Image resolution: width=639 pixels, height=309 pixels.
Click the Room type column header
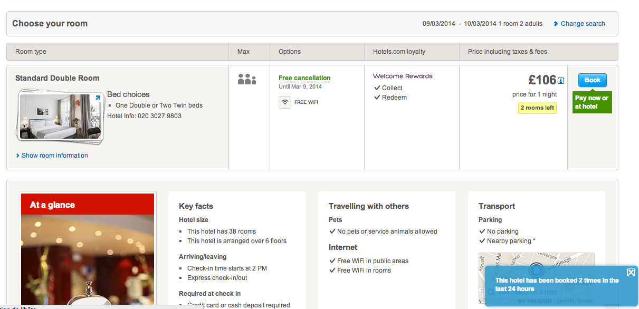point(31,52)
